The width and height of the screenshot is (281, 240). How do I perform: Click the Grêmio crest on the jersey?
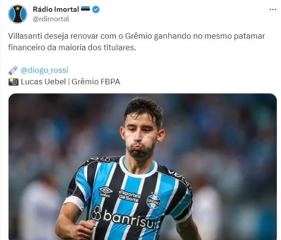click(x=154, y=201)
